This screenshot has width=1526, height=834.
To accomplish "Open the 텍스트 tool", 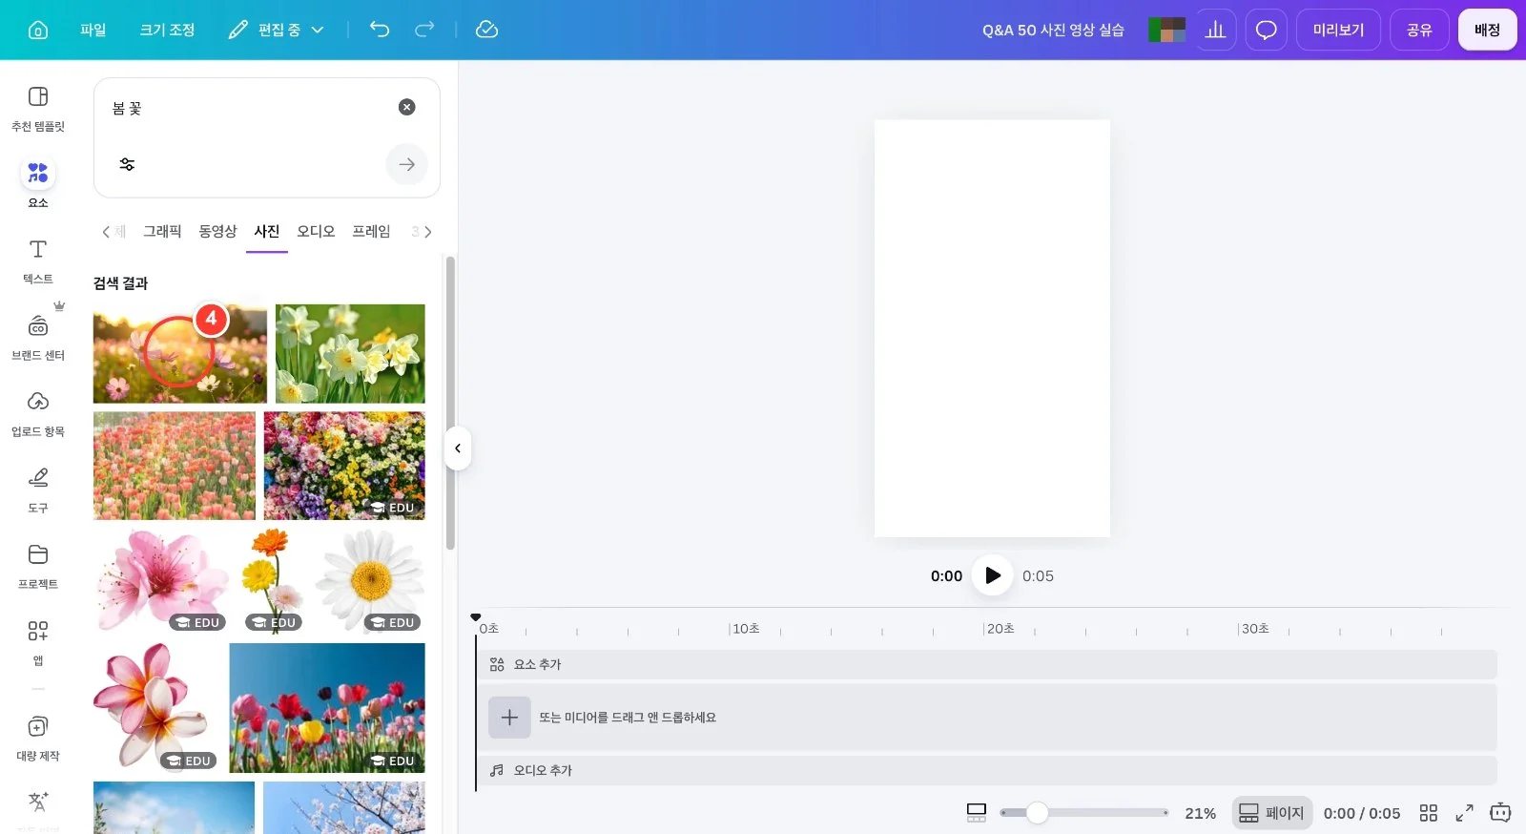I will pyautogui.click(x=38, y=261).
